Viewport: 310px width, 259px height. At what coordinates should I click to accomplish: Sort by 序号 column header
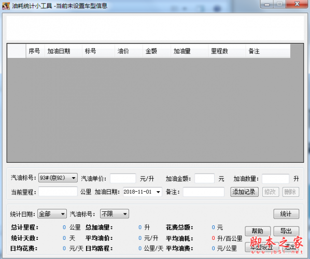pos(35,51)
